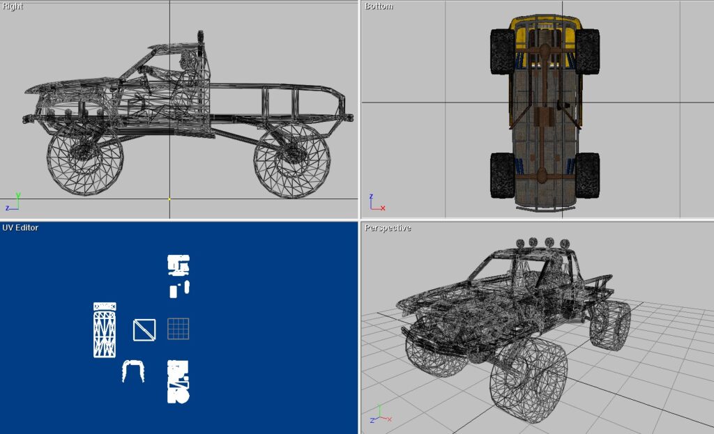Select the bottom-right tire in Bottom view
The height and width of the screenshot is (434, 714).
coord(588,175)
